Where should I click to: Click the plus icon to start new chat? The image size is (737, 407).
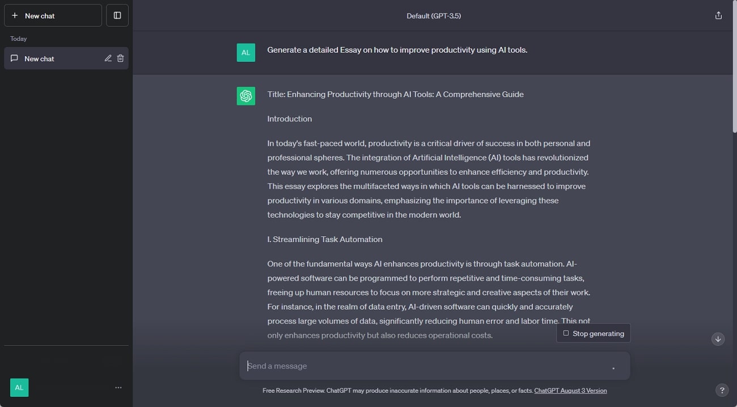point(14,15)
